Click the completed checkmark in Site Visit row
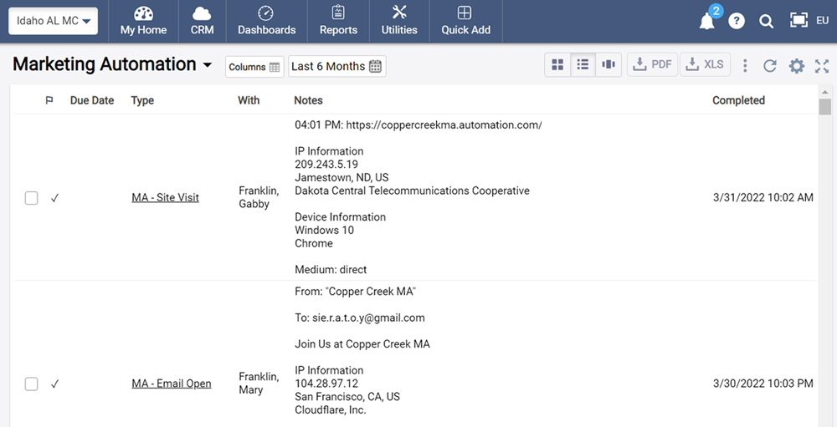The width and height of the screenshot is (837, 427). (54, 198)
